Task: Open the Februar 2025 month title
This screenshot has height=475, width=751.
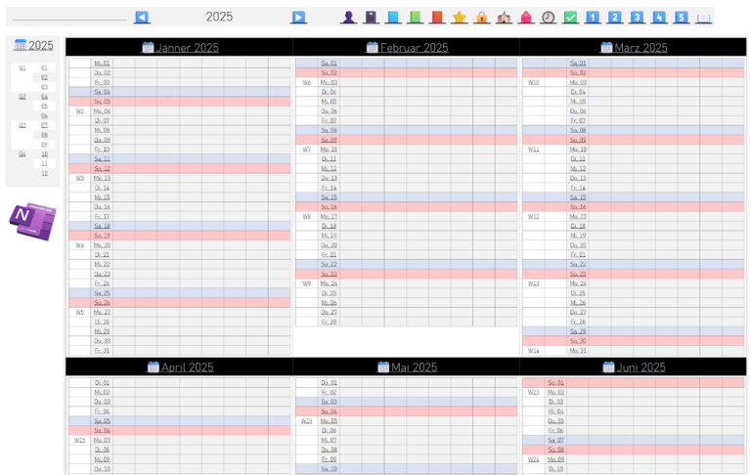Action: pyautogui.click(x=415, y=48)
